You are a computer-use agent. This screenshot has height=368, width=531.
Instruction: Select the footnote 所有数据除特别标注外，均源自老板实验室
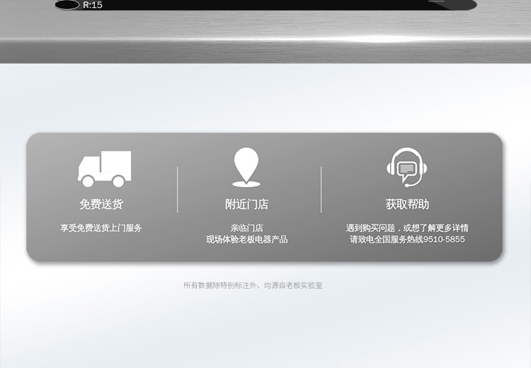coord(253,285)
